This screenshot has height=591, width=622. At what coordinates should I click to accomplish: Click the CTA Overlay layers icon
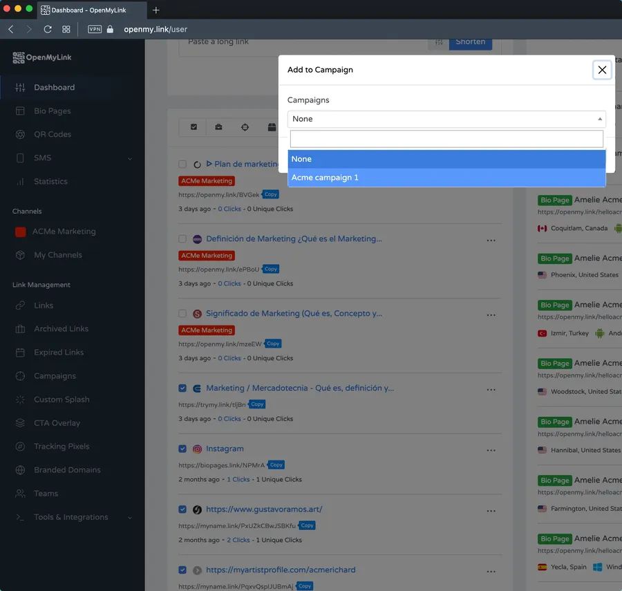(20, 423)
